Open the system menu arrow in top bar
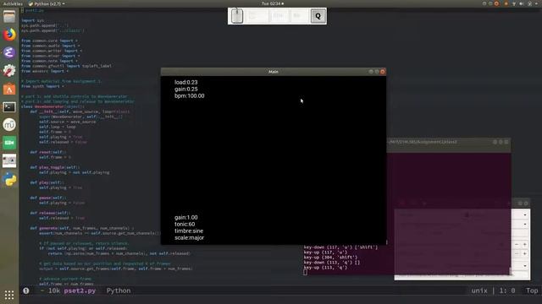542x304 pixels. (x=536, y=3)
